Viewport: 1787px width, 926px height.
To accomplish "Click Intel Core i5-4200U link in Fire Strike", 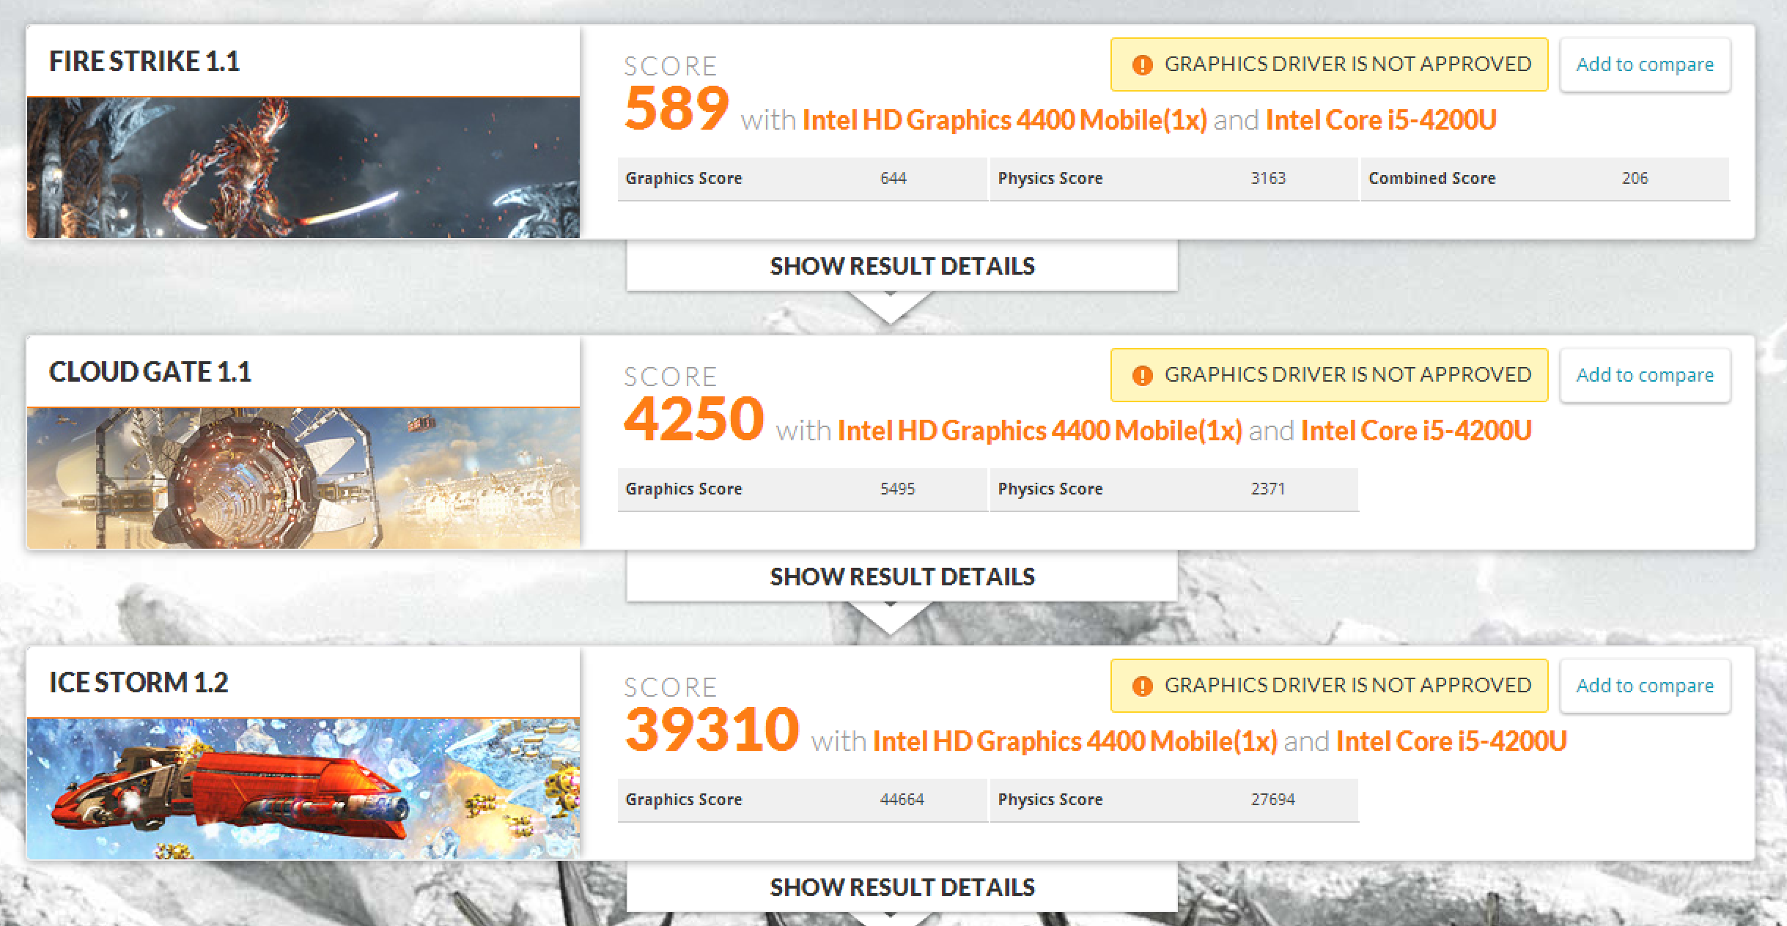I will [1381, 120].
